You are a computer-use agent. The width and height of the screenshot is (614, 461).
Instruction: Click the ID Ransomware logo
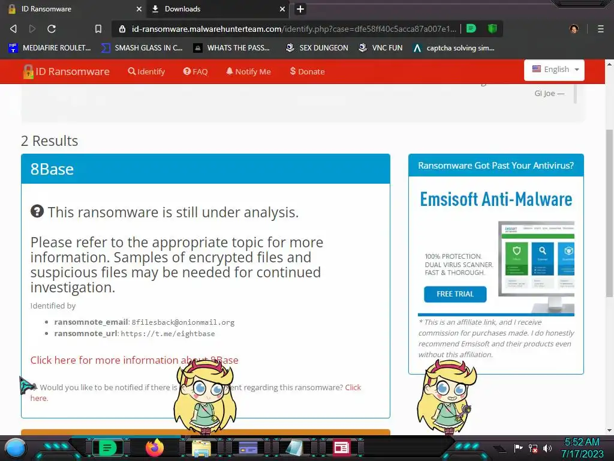[66, 71]
